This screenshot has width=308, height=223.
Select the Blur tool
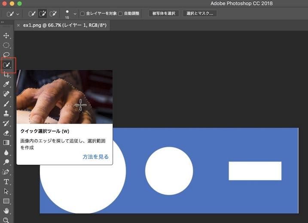[6, 152]
